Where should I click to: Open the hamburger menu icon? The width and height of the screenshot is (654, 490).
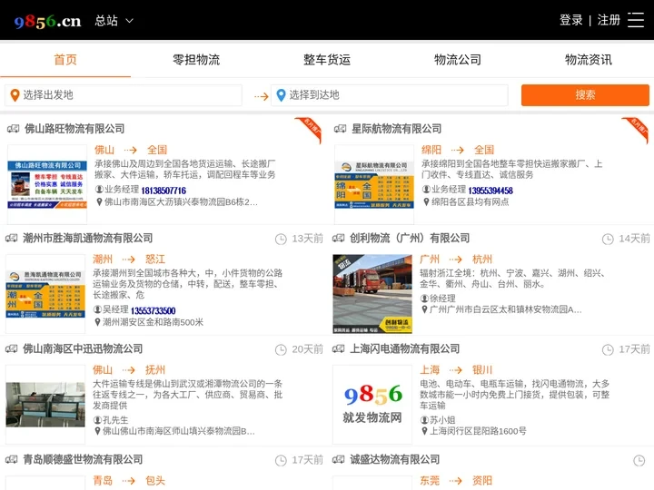636,20
